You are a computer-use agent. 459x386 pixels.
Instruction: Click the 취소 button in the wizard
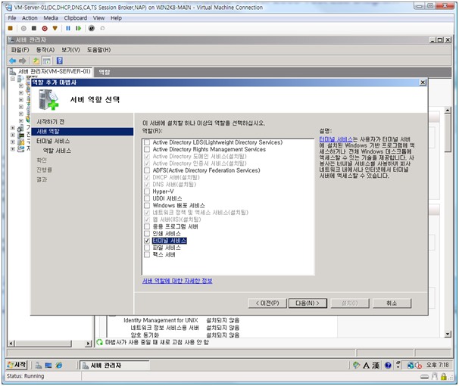[x=392, y=304]
